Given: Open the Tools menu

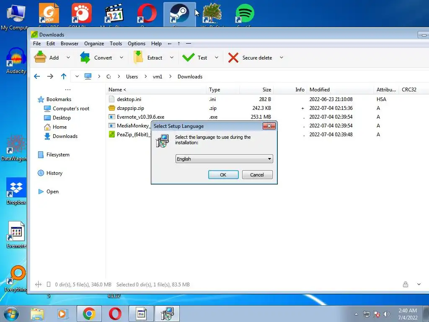Looking at the screenshot, I should pos(116,44).
